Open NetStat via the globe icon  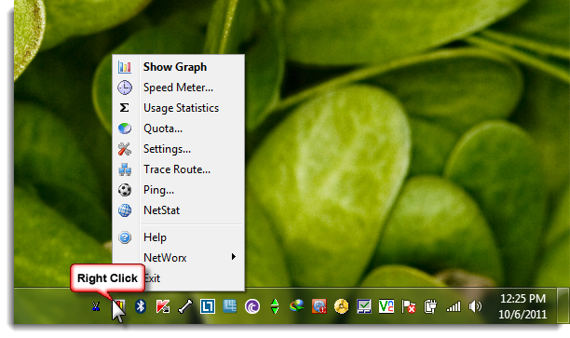tap(124, 210)
